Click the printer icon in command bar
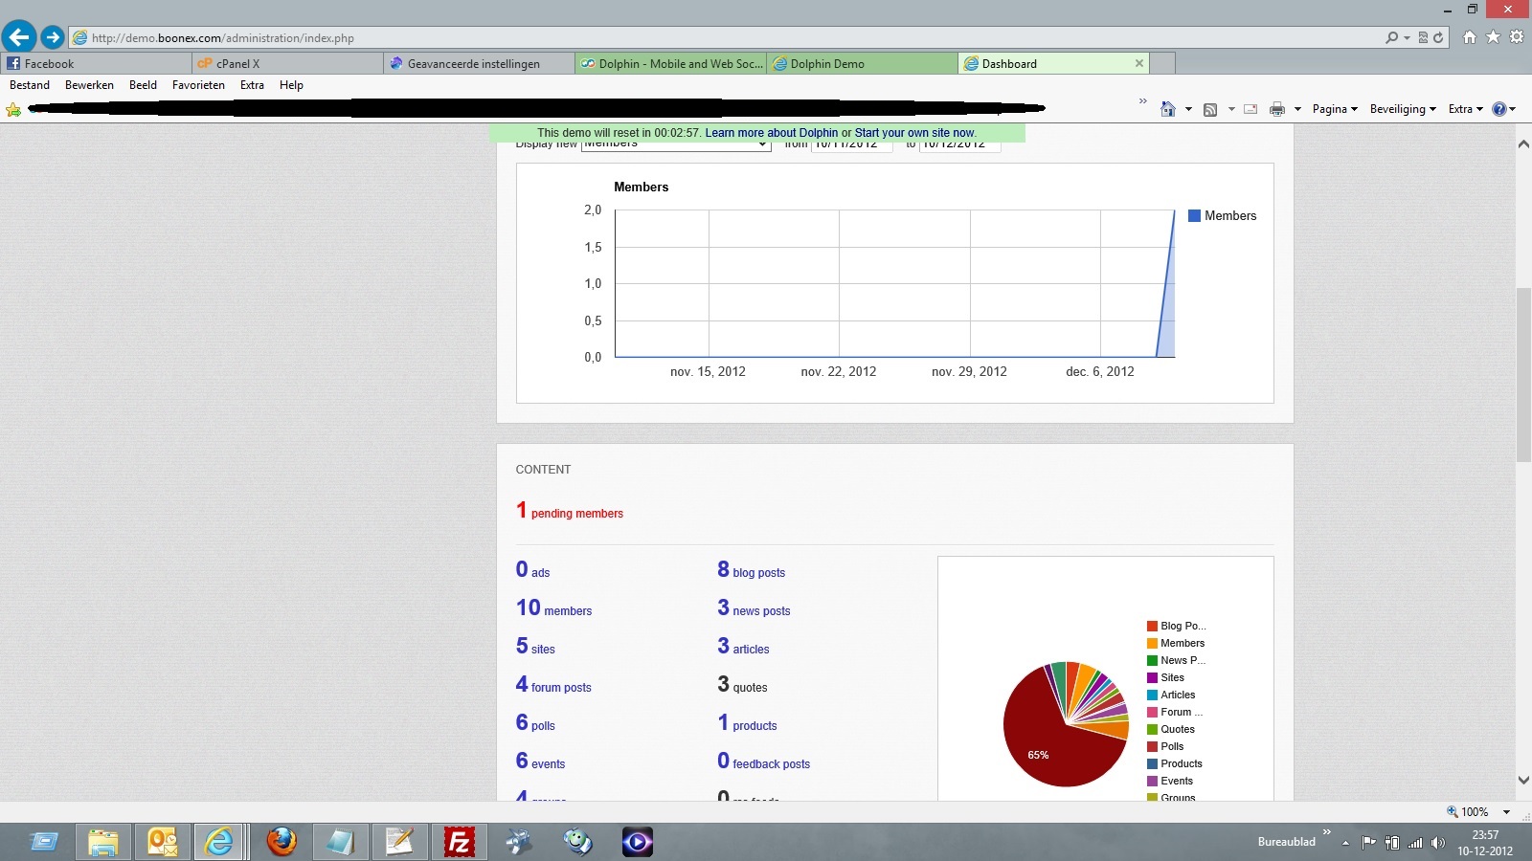This screenshot has width=1532, height=861. click(1276, 109)
